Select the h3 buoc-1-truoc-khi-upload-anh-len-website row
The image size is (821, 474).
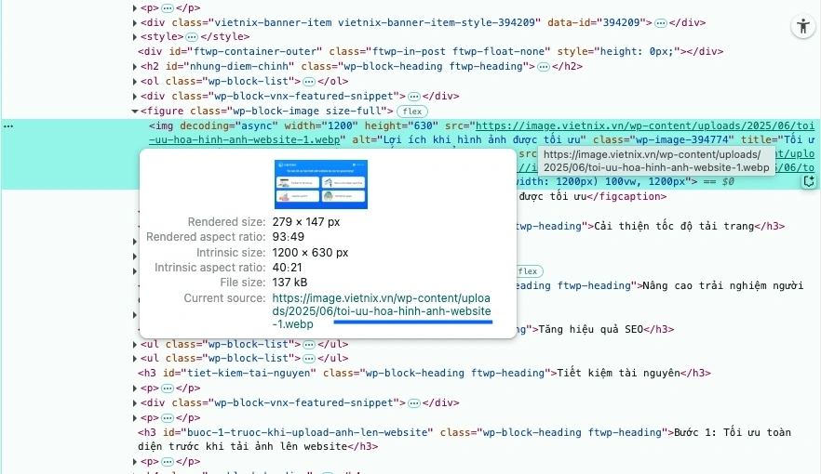click(x=464, y=440)
